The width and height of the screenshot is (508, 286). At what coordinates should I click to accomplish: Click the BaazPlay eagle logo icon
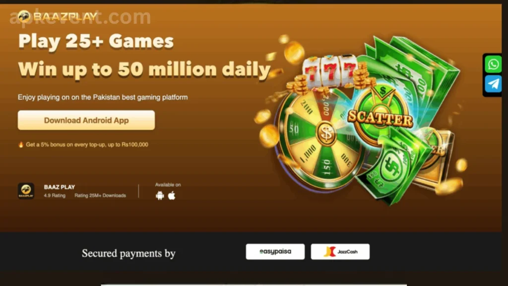pos(24,16)
